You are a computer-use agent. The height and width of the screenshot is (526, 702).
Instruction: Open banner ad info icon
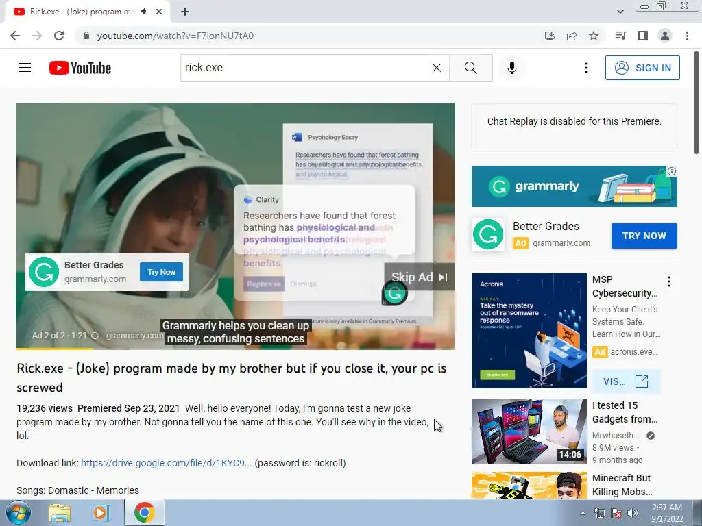[672, 171]
